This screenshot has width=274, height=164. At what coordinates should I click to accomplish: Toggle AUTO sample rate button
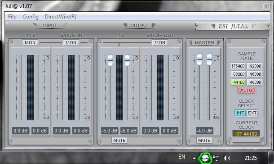[x=246, y=91]
